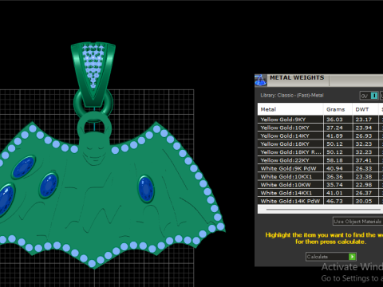The width and height of the screenshot is (383, 287).
Task: Click the Metal Weights scale icon
Action: pyautogui.click(x=261, y=81)
